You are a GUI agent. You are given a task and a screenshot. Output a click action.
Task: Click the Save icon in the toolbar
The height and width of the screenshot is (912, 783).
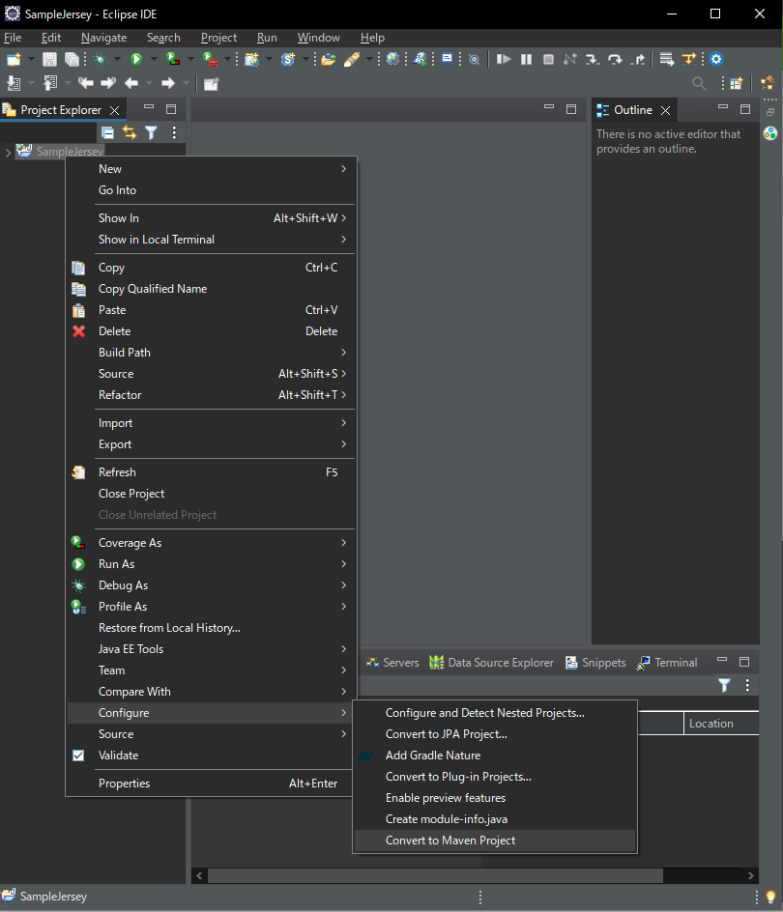[48, 59]
